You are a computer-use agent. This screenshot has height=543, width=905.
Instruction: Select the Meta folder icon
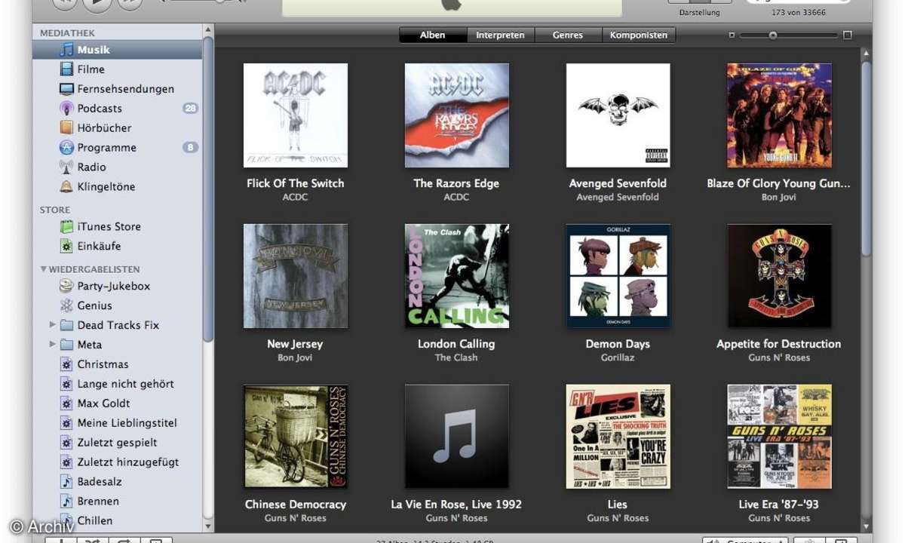pyautogui.click(x=66, y=345)
